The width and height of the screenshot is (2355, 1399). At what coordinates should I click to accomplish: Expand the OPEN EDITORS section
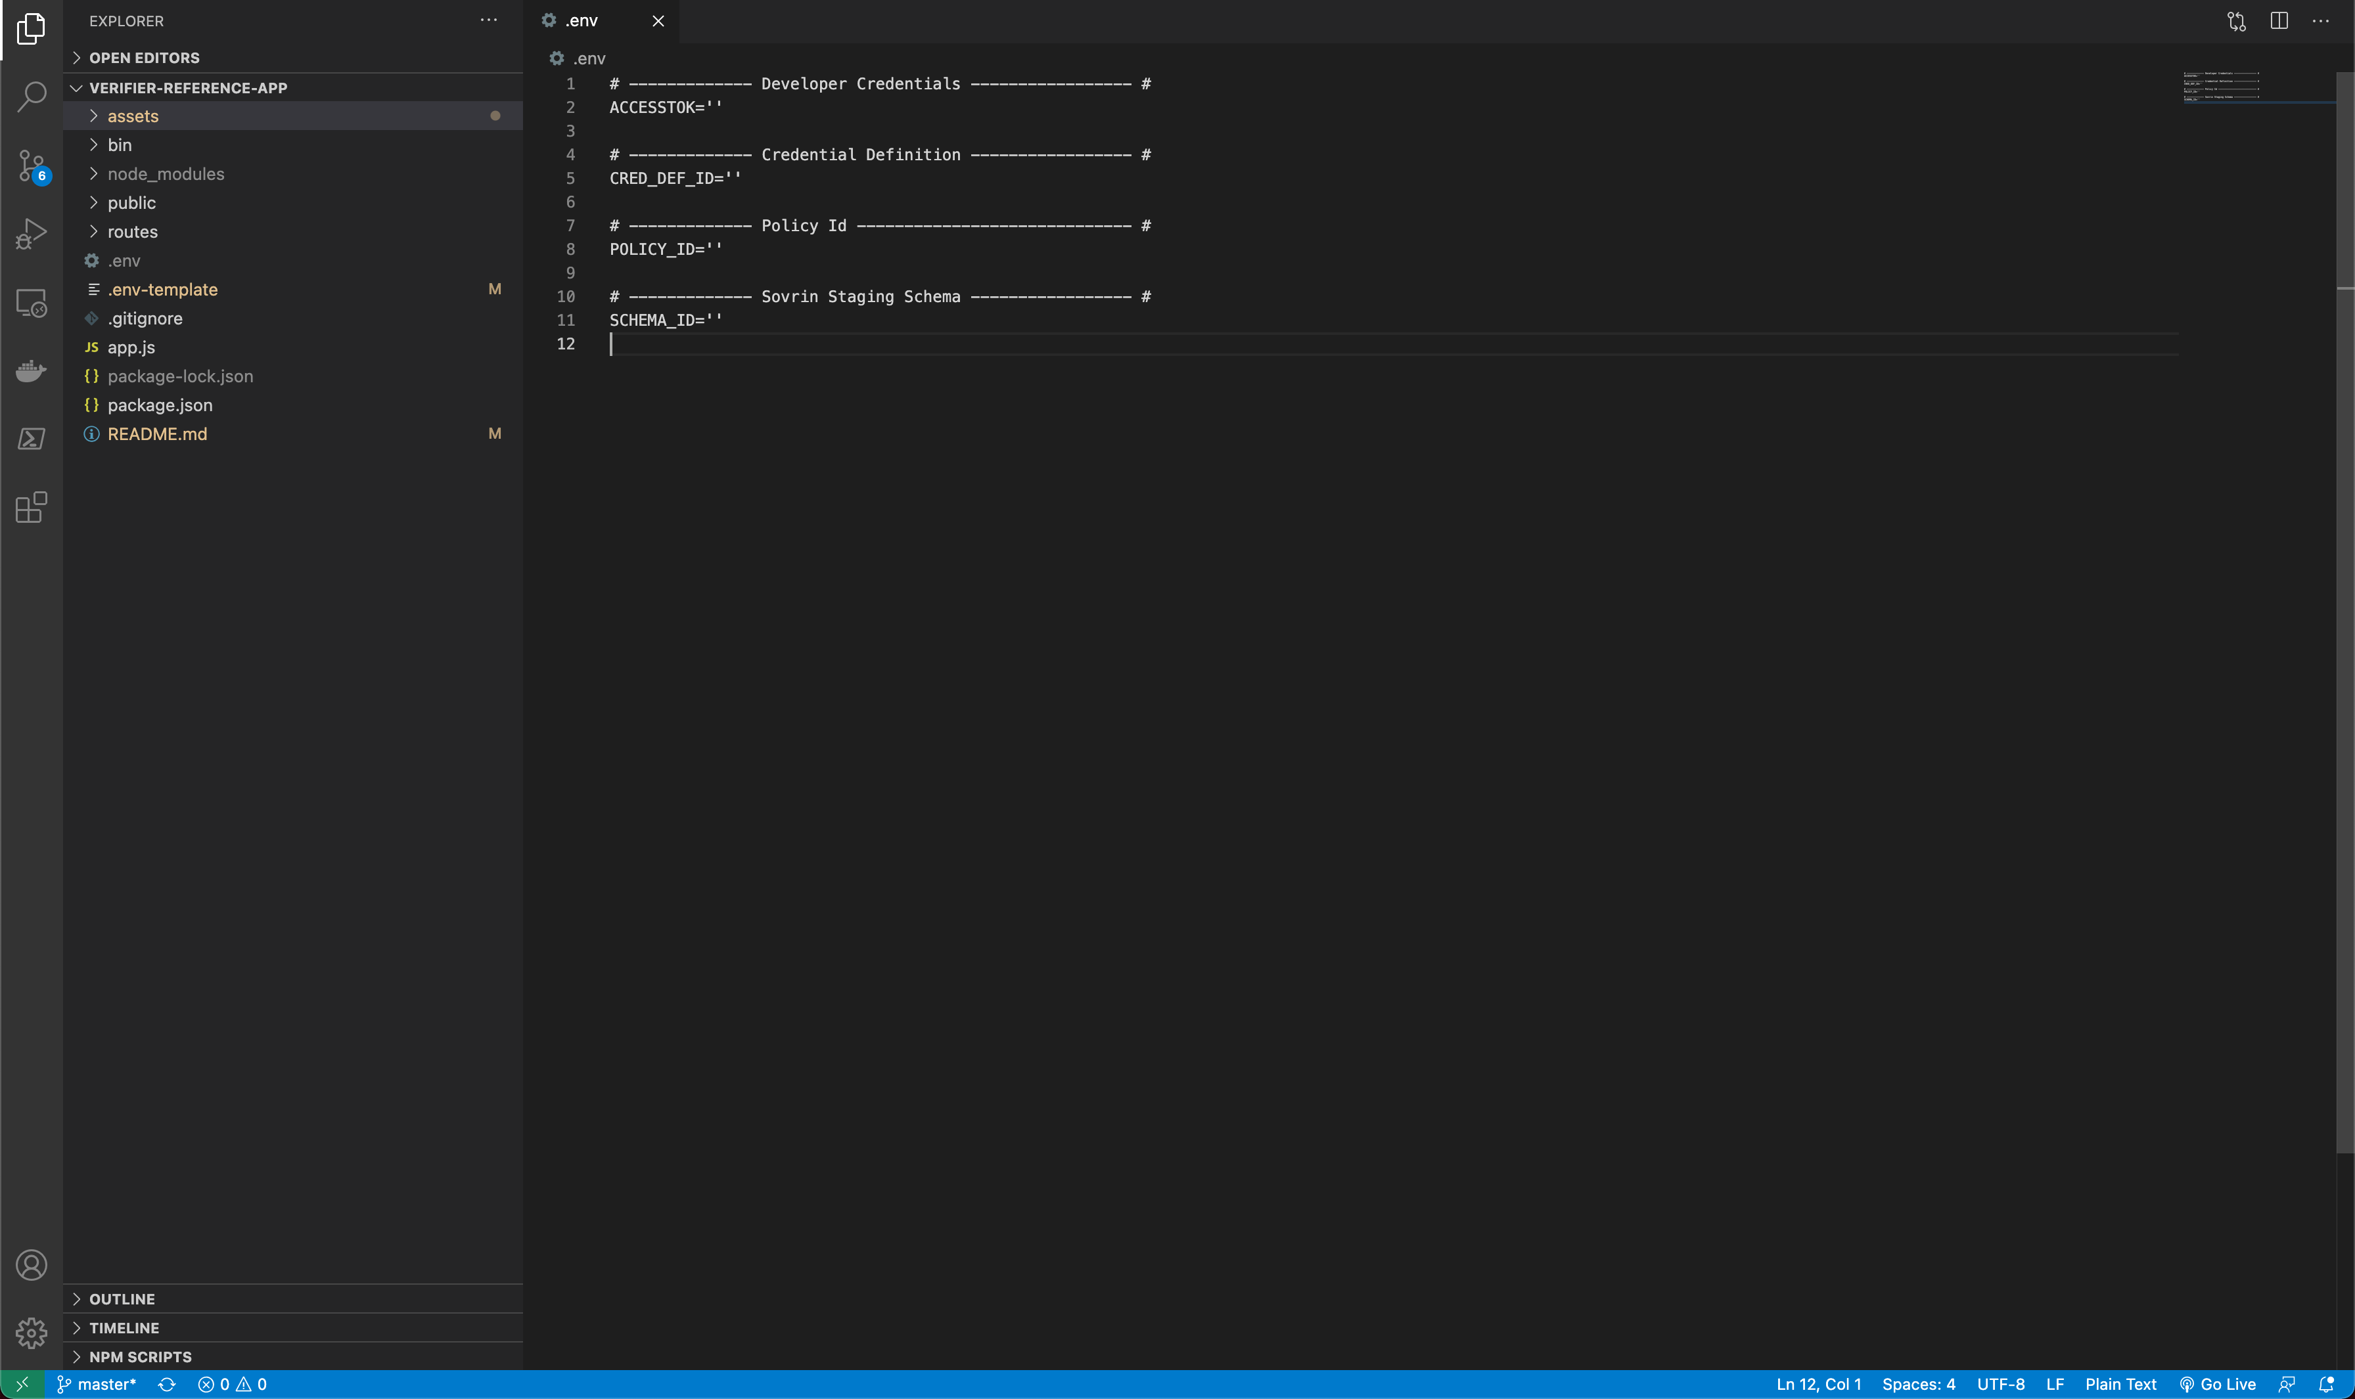tap(293, 58)
